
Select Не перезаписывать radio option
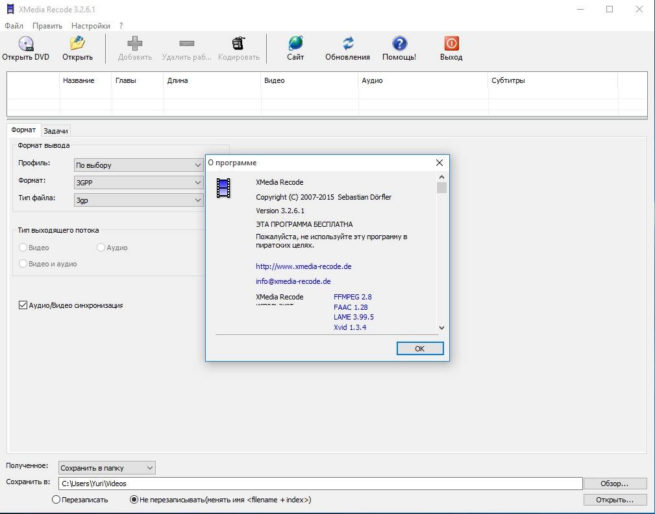134,499
